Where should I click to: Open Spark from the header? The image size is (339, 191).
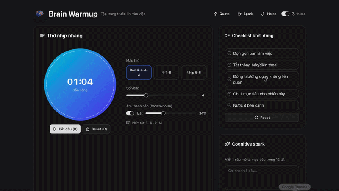pos(245,14)
